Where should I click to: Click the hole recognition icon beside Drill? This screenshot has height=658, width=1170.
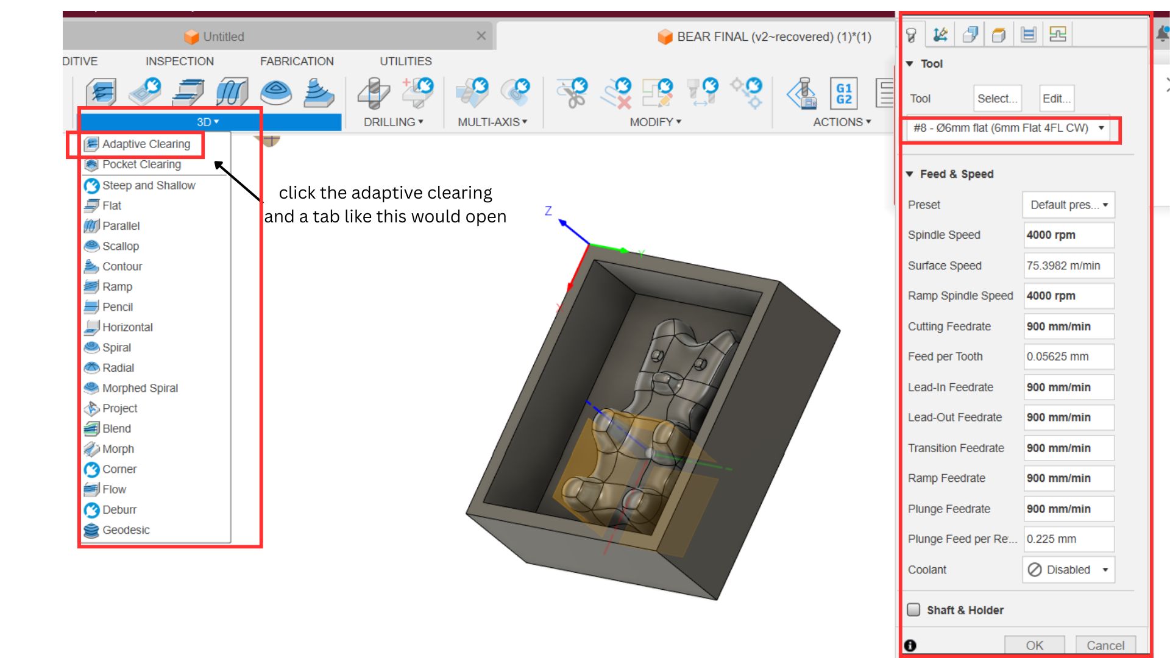coord(418,92)
